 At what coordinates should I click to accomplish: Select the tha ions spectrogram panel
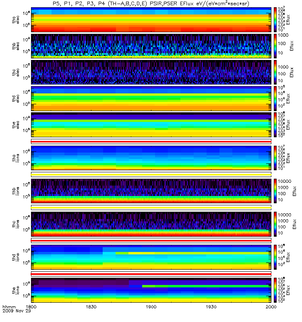coord(151,158)
